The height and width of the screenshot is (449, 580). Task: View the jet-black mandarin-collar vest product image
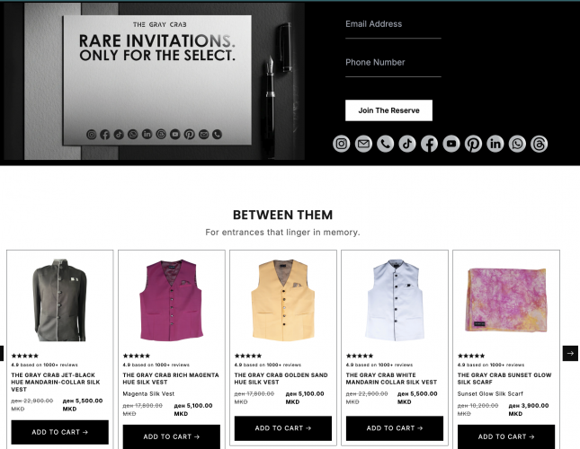pos(60,300)
